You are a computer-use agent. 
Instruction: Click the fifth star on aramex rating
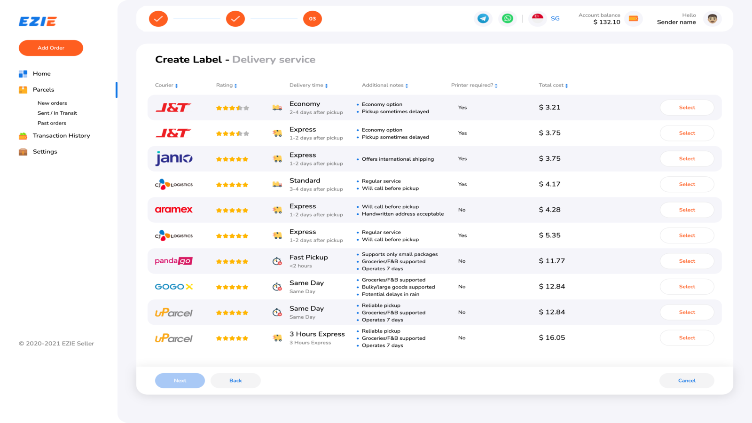coord(246,210)
